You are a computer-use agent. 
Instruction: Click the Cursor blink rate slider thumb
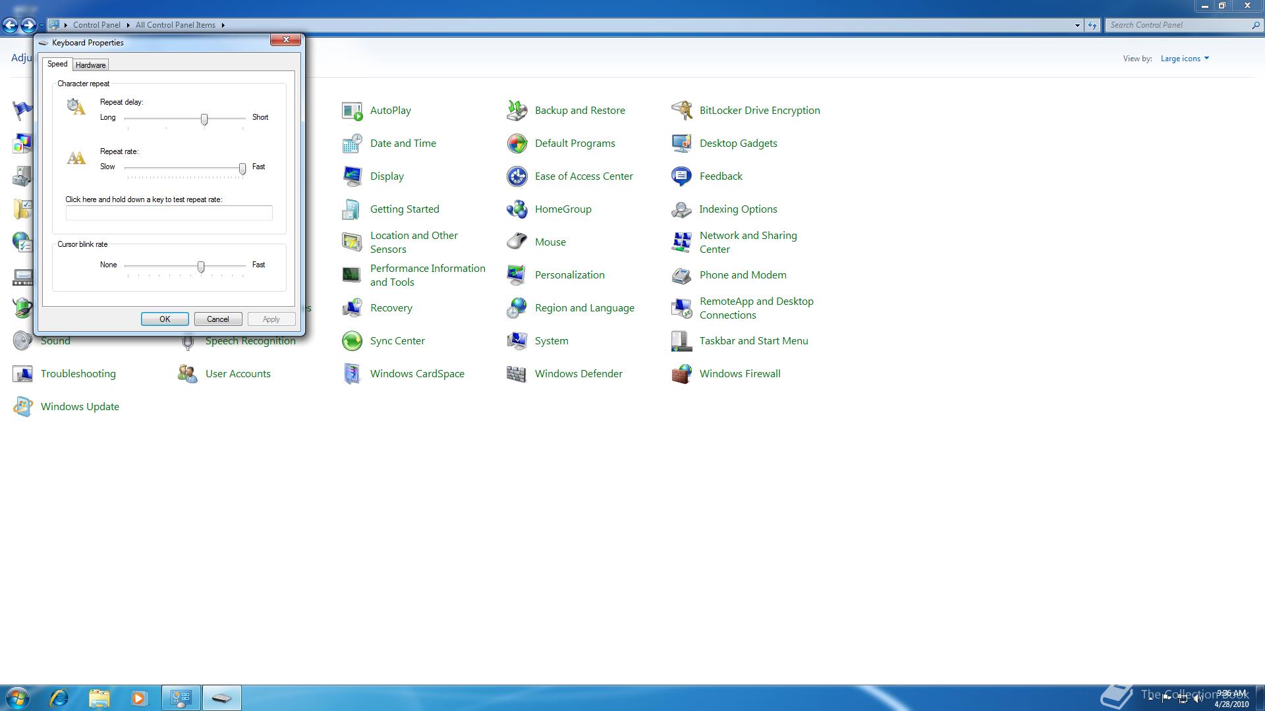click(x=201, y=267)
